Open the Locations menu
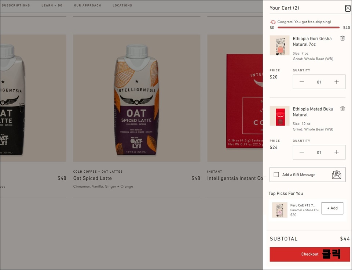 point(122,6)
